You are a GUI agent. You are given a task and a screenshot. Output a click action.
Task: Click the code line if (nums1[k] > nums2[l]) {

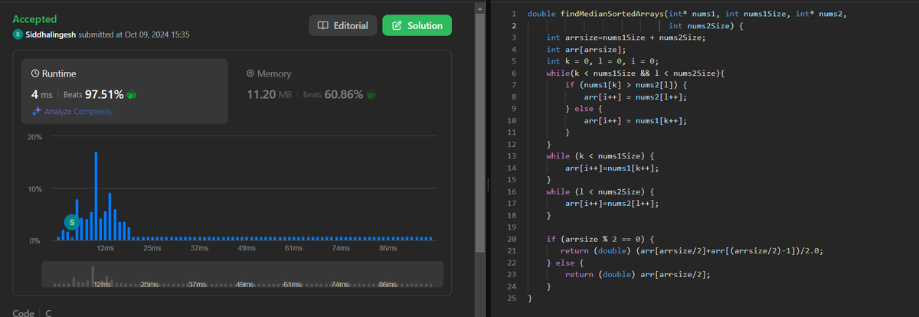point(626,85)
